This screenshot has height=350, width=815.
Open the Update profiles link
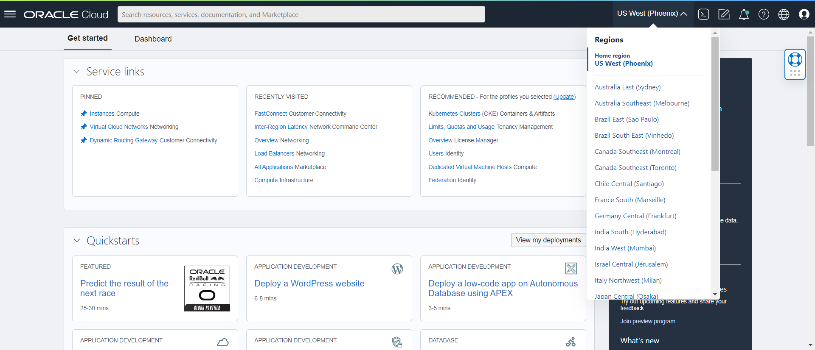click(564, 97)
